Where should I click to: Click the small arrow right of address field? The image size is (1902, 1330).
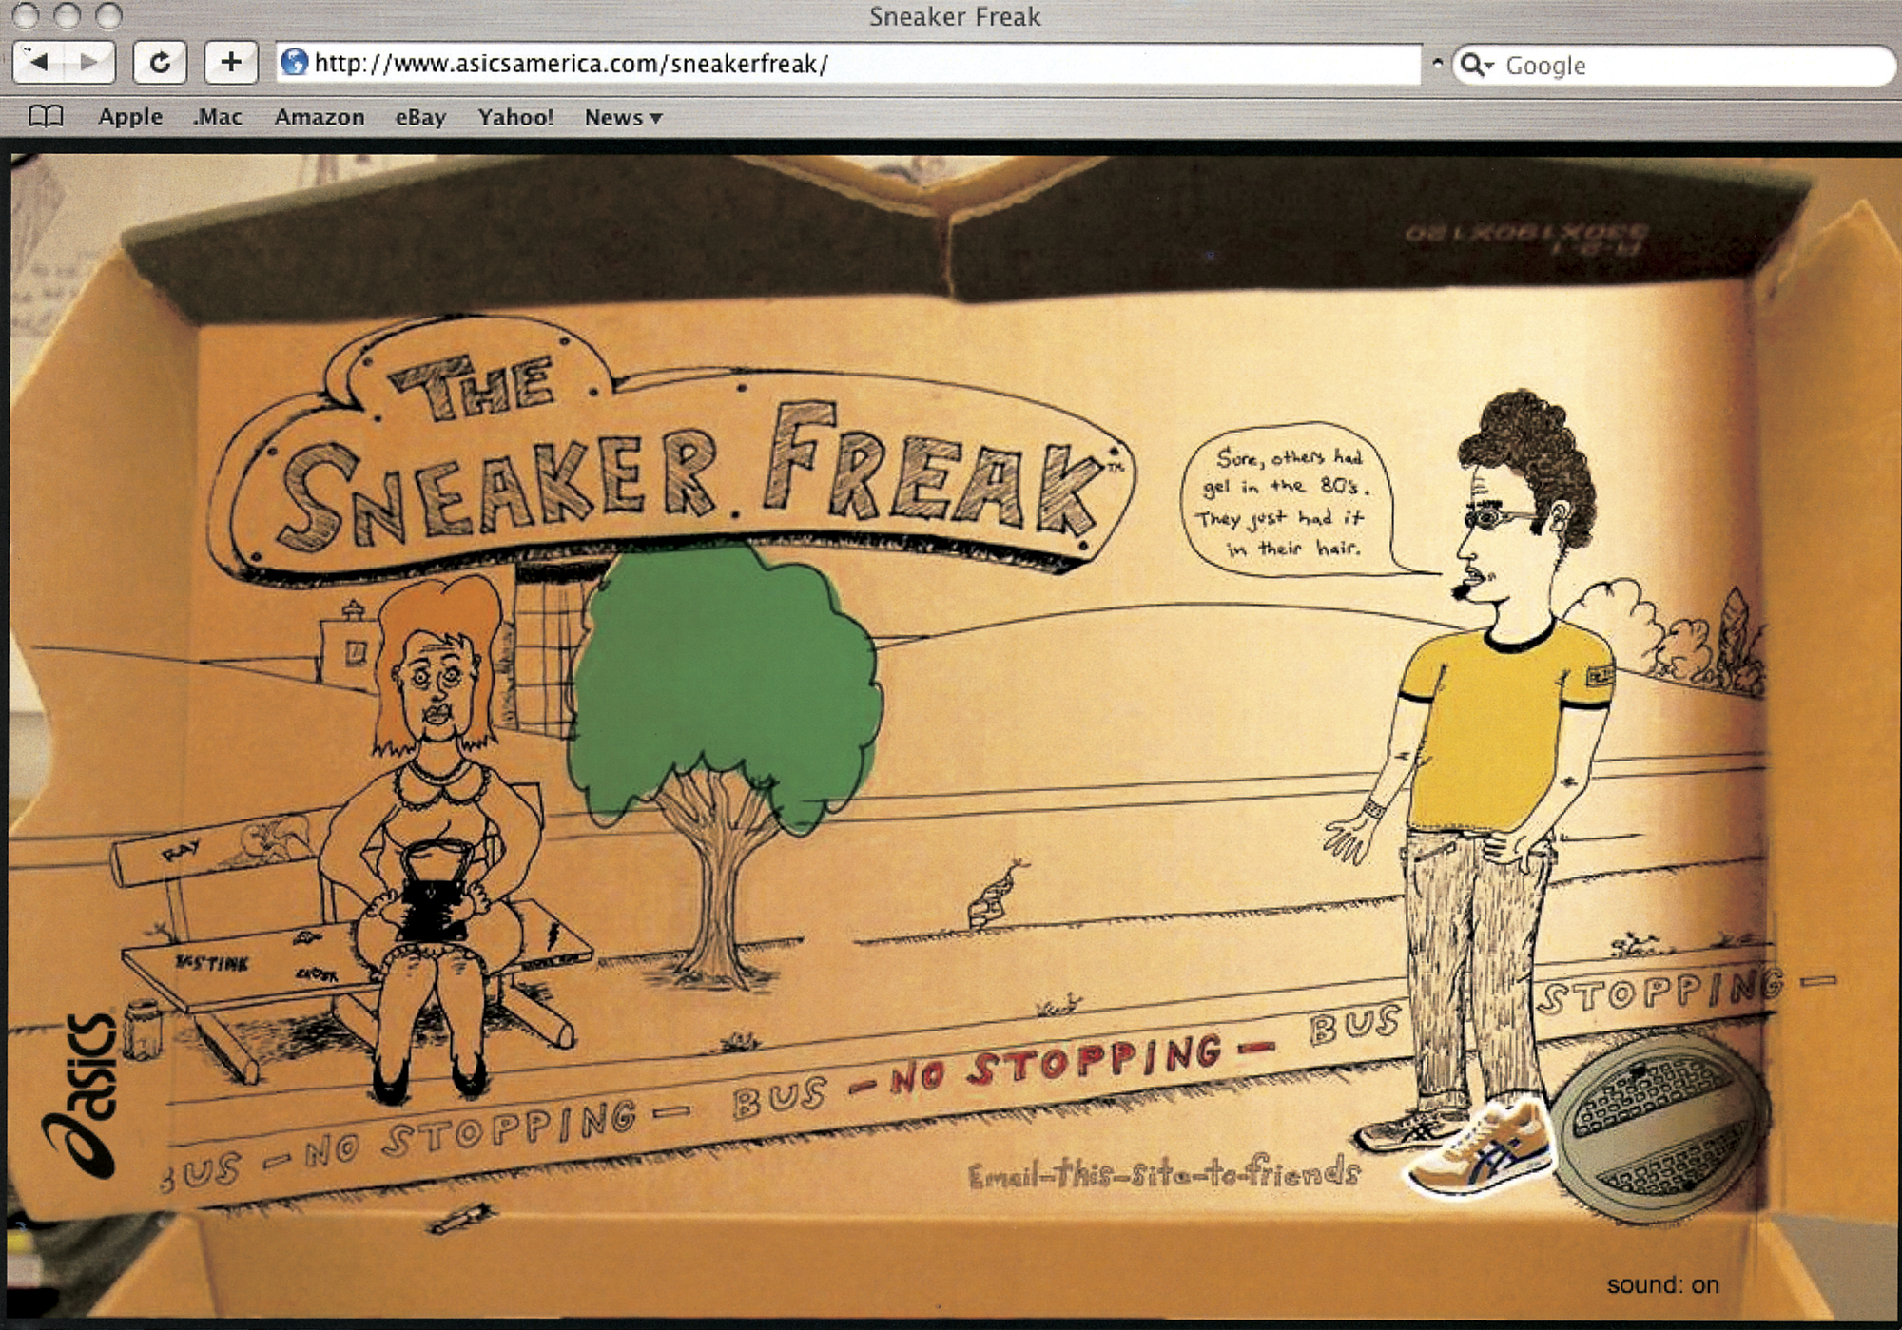1437,64
